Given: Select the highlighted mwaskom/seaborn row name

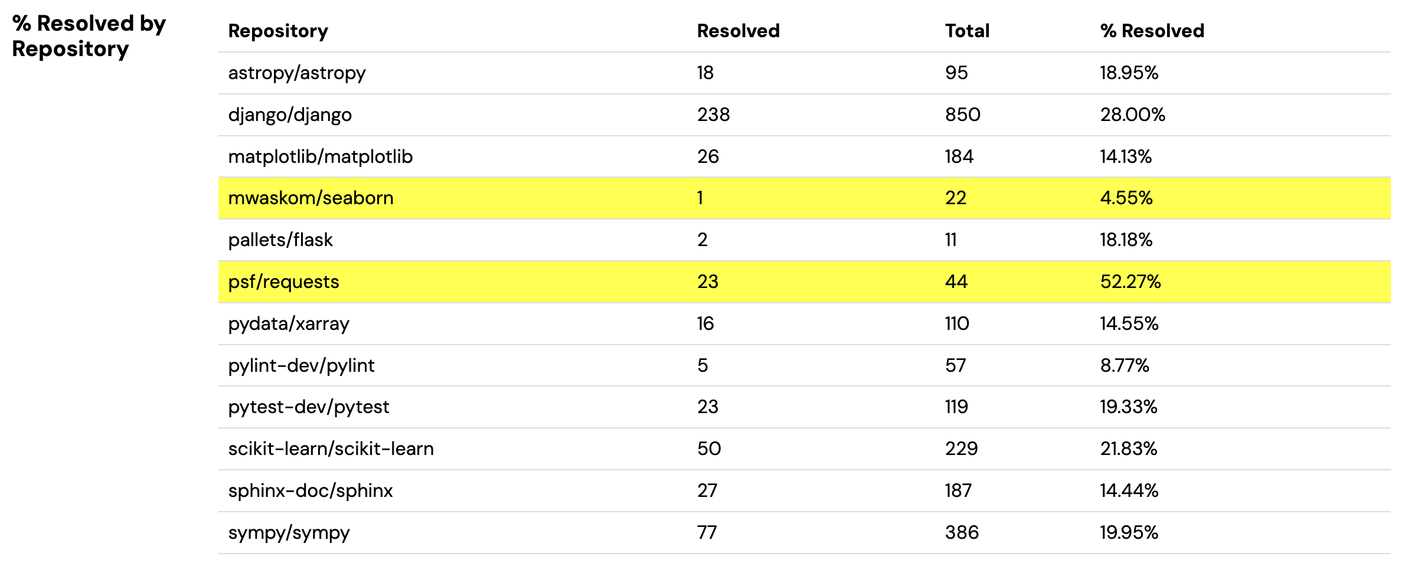Looking at the screenshot, I should 311,198.
